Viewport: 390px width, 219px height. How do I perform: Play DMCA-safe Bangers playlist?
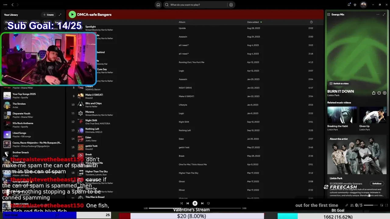(72, 14)
